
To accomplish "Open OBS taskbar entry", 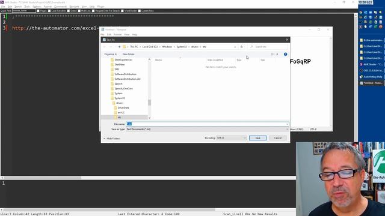I will click(x=371, y=71).
